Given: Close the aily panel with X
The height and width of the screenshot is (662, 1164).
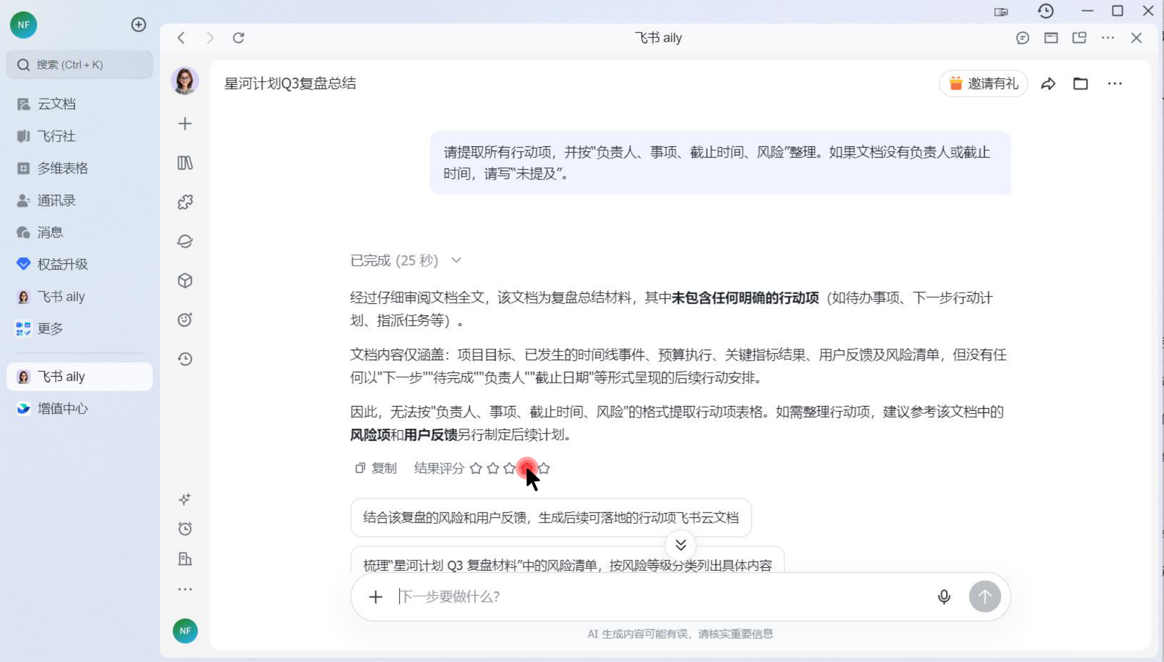Looking at the screenshot, I should tap(1137, 38).
